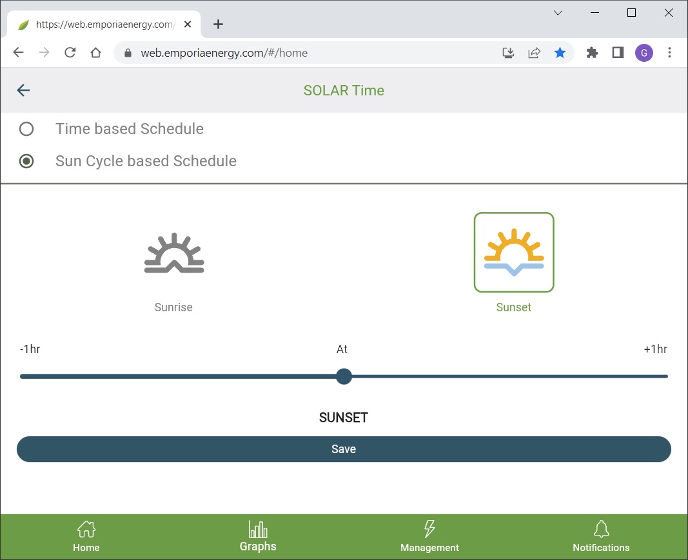Viewport: 688px width, 560px height.
Task: Select the Sunset icon
Action: [x=514, y=253]
